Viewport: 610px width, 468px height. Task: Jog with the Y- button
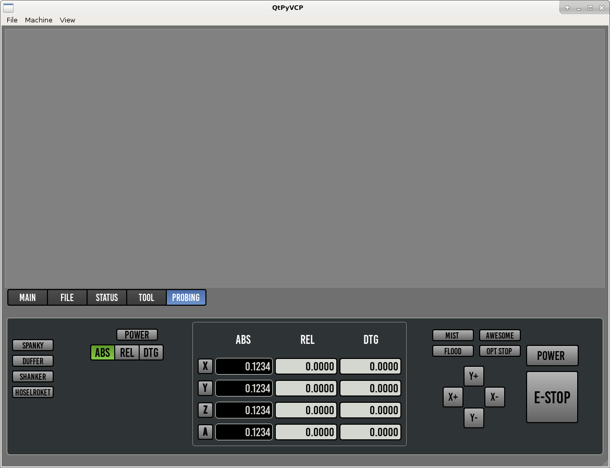point(474,418)
